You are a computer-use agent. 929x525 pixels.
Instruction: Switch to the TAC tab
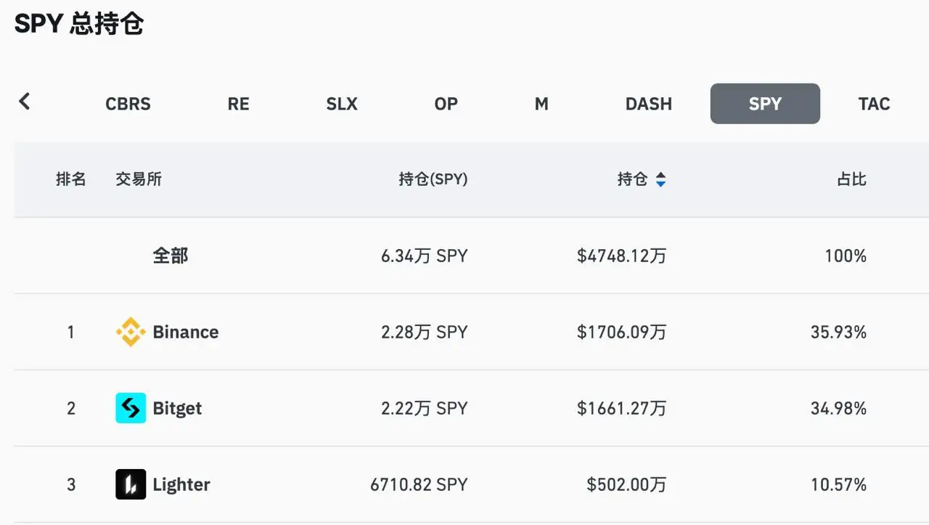point(875,104)
